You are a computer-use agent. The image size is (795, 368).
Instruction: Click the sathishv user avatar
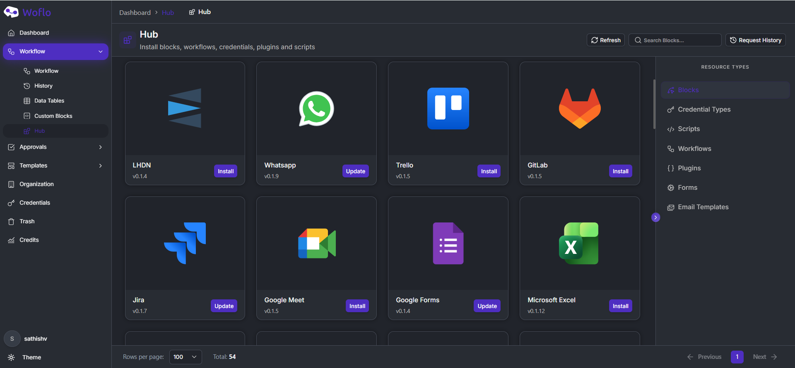point(12,339)
